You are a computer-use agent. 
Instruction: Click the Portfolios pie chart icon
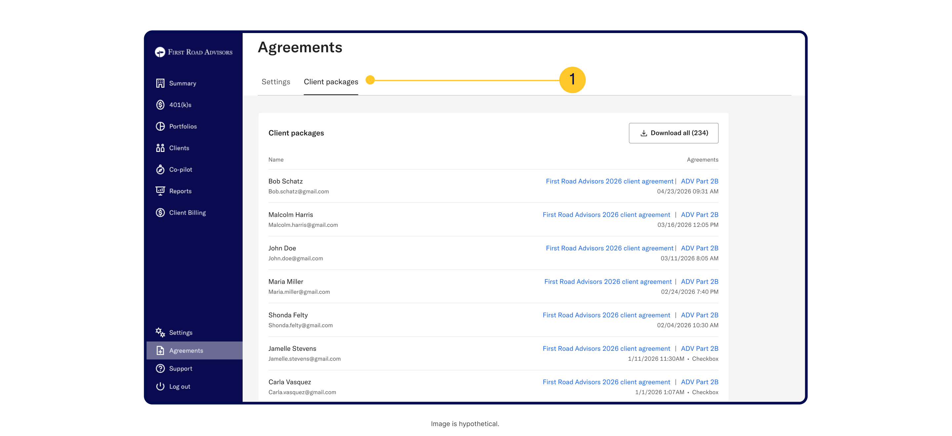pyautogui.click(x=160, y=126)
